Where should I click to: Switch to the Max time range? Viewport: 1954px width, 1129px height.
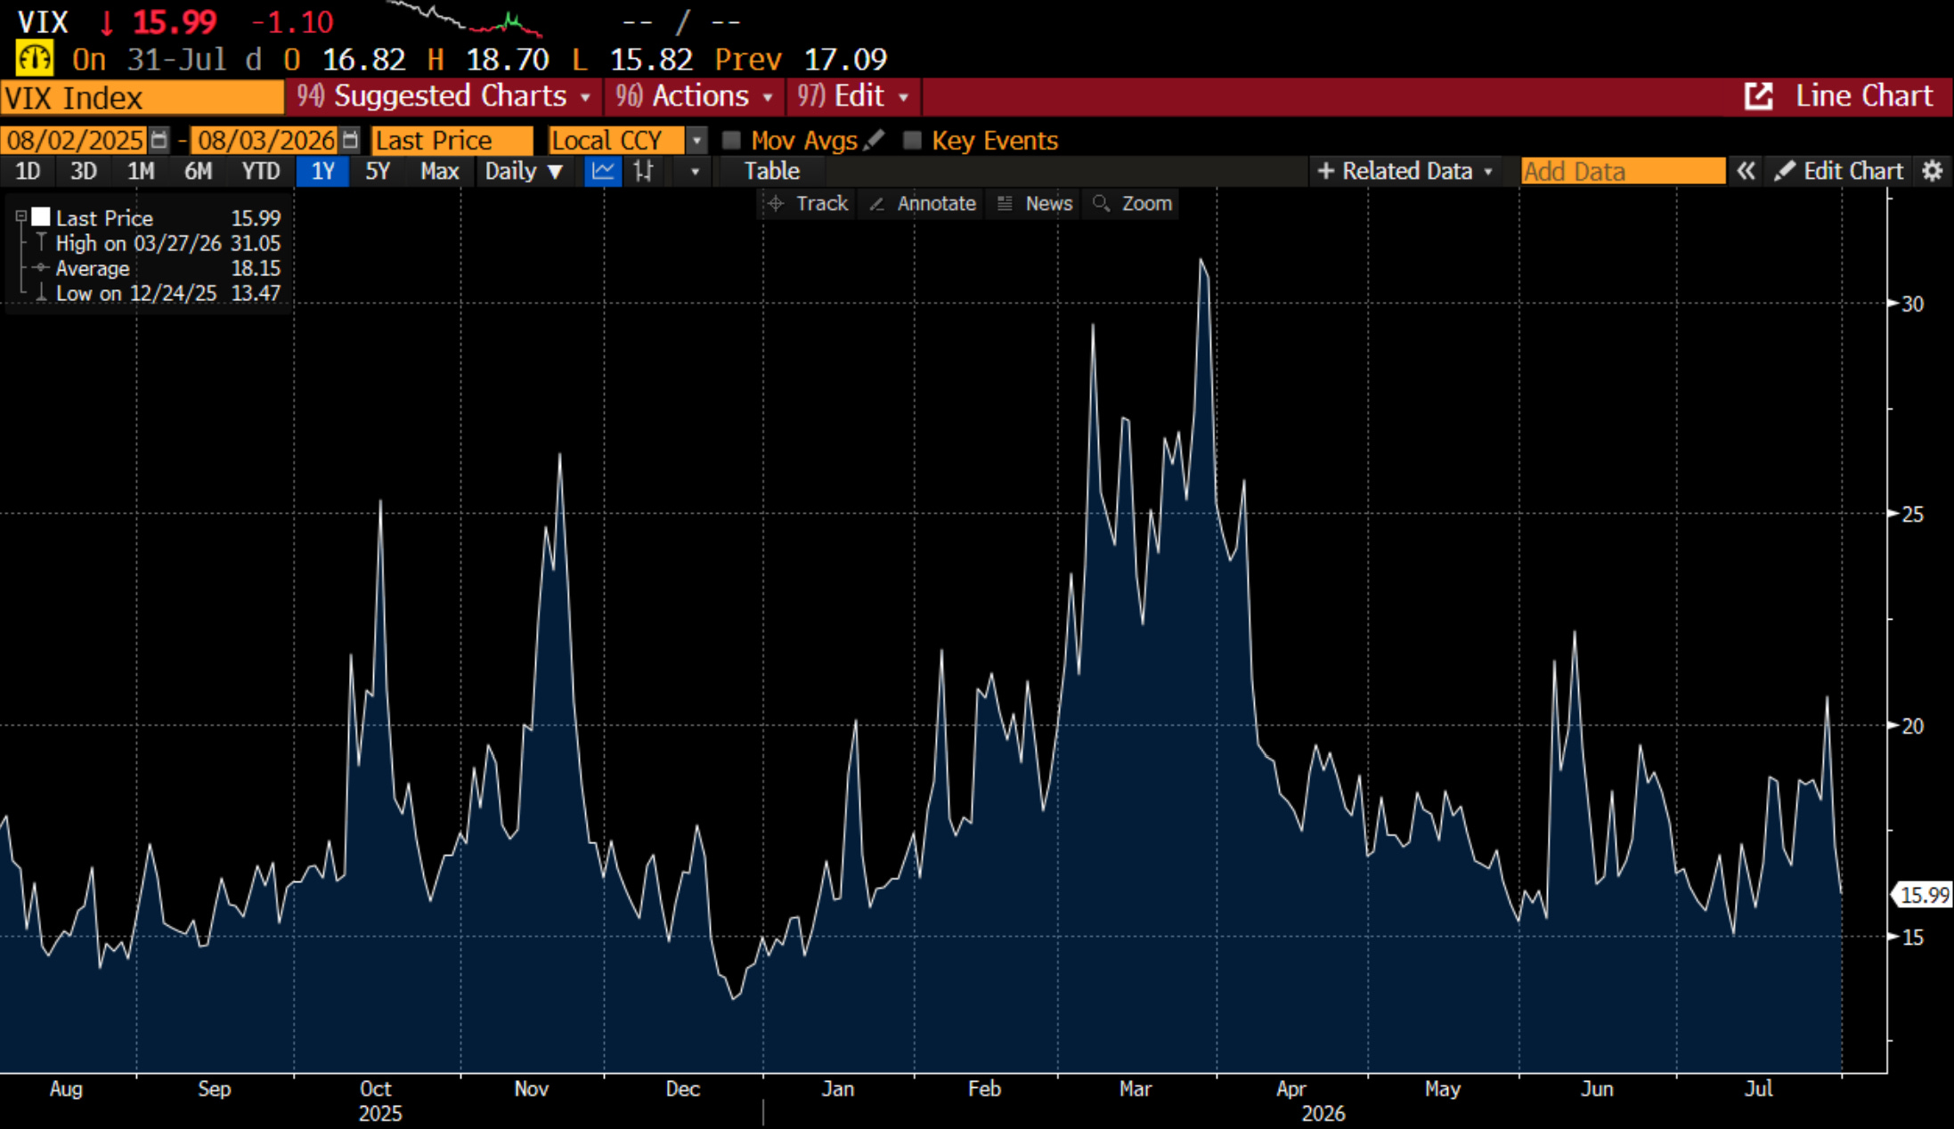click(x=440, y=171)
